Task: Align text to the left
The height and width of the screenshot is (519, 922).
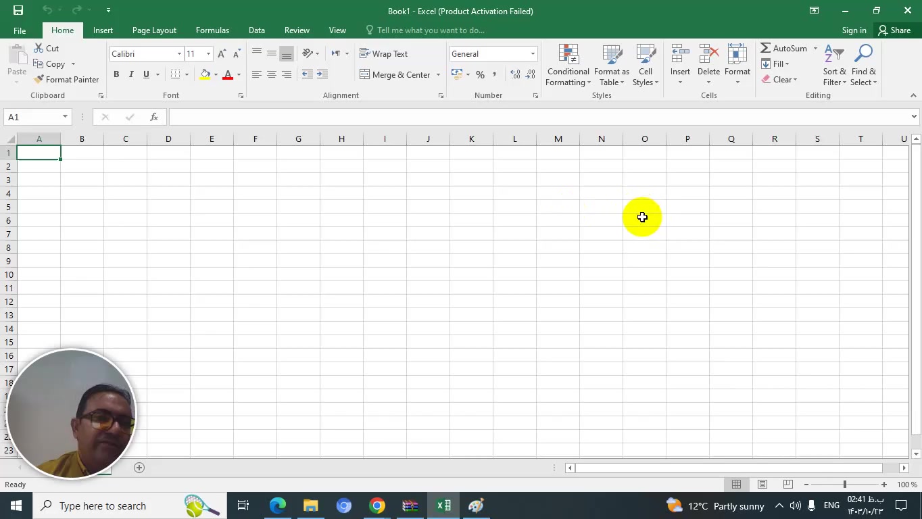Action: 257,74
